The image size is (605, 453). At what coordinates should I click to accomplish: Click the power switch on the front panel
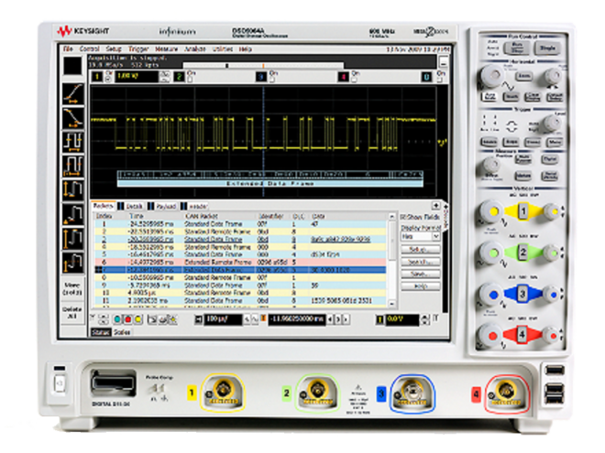pyautogui.click(x=60, y=383)
